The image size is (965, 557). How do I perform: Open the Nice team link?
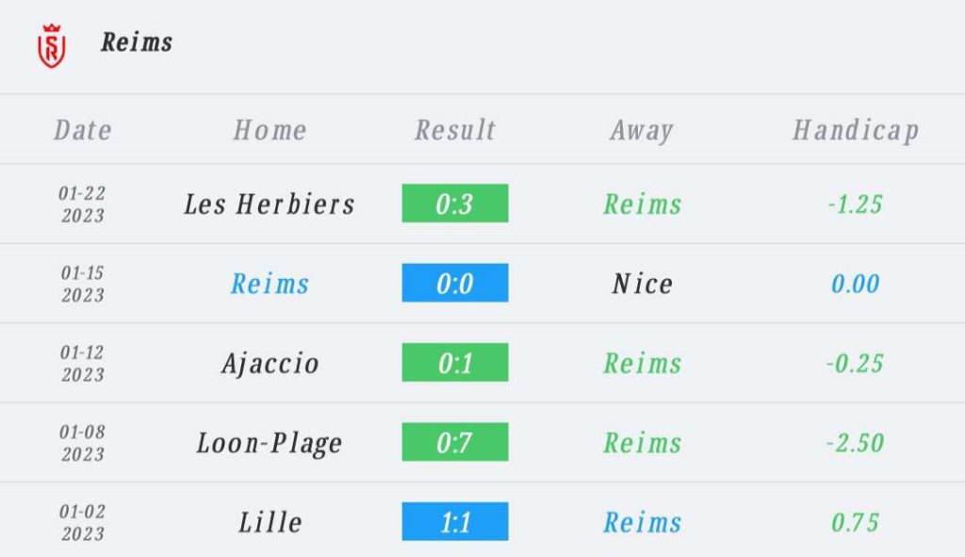[642, 284]
